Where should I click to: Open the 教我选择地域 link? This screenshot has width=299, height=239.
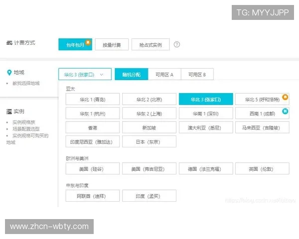(x=26, y=83)
